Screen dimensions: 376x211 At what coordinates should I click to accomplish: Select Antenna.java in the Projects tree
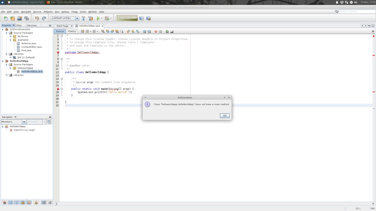coord(29,43)
